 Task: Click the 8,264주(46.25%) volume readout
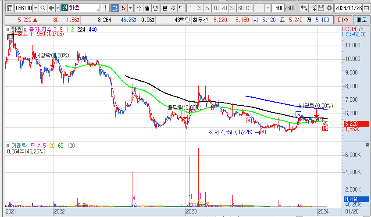tap(26, 151)
